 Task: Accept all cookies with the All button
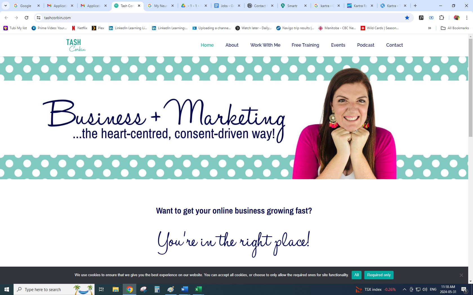tap(356, 275)
